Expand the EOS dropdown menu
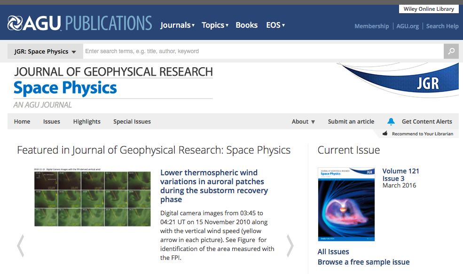The width and height of the screenshot is (463, 274). [x=275, y=25]
